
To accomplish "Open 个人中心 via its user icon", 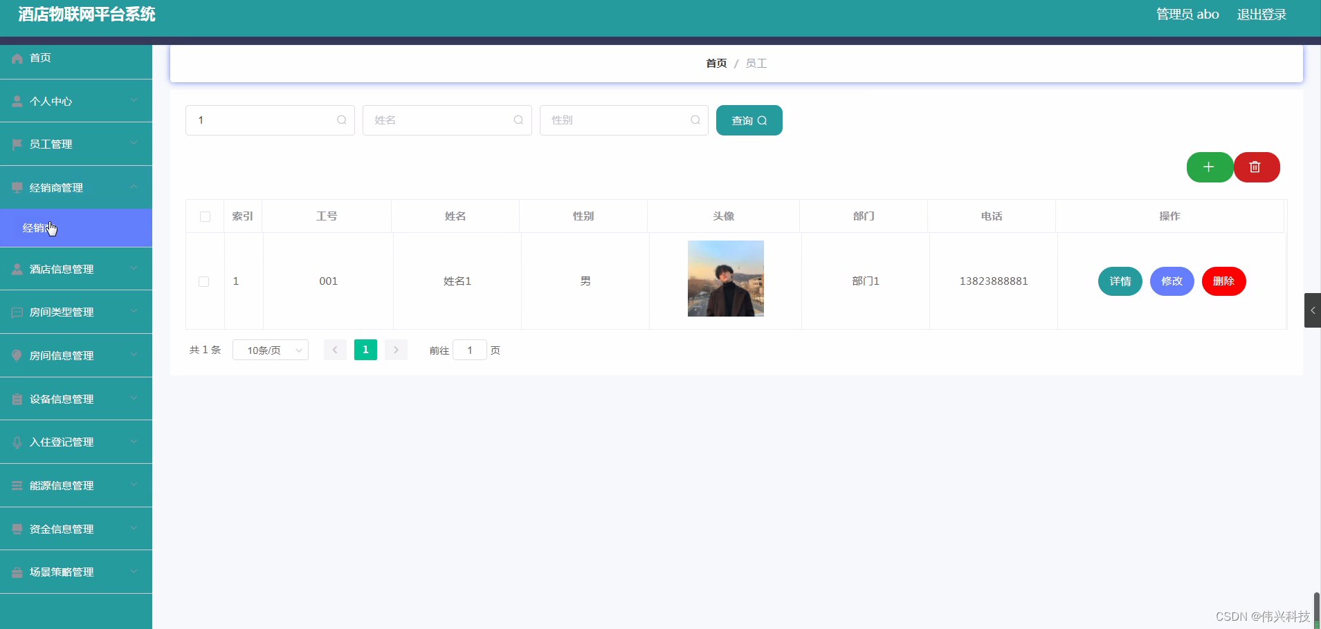I will [17, 101].
